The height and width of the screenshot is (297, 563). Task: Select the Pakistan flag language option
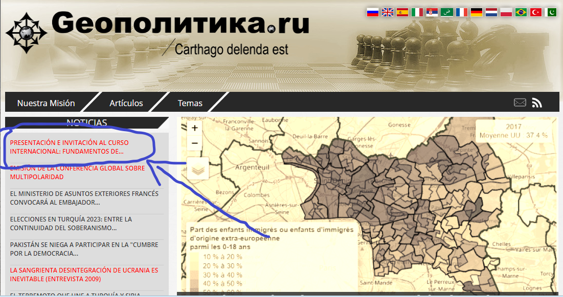pyautogui.click(x=550, y=13)
